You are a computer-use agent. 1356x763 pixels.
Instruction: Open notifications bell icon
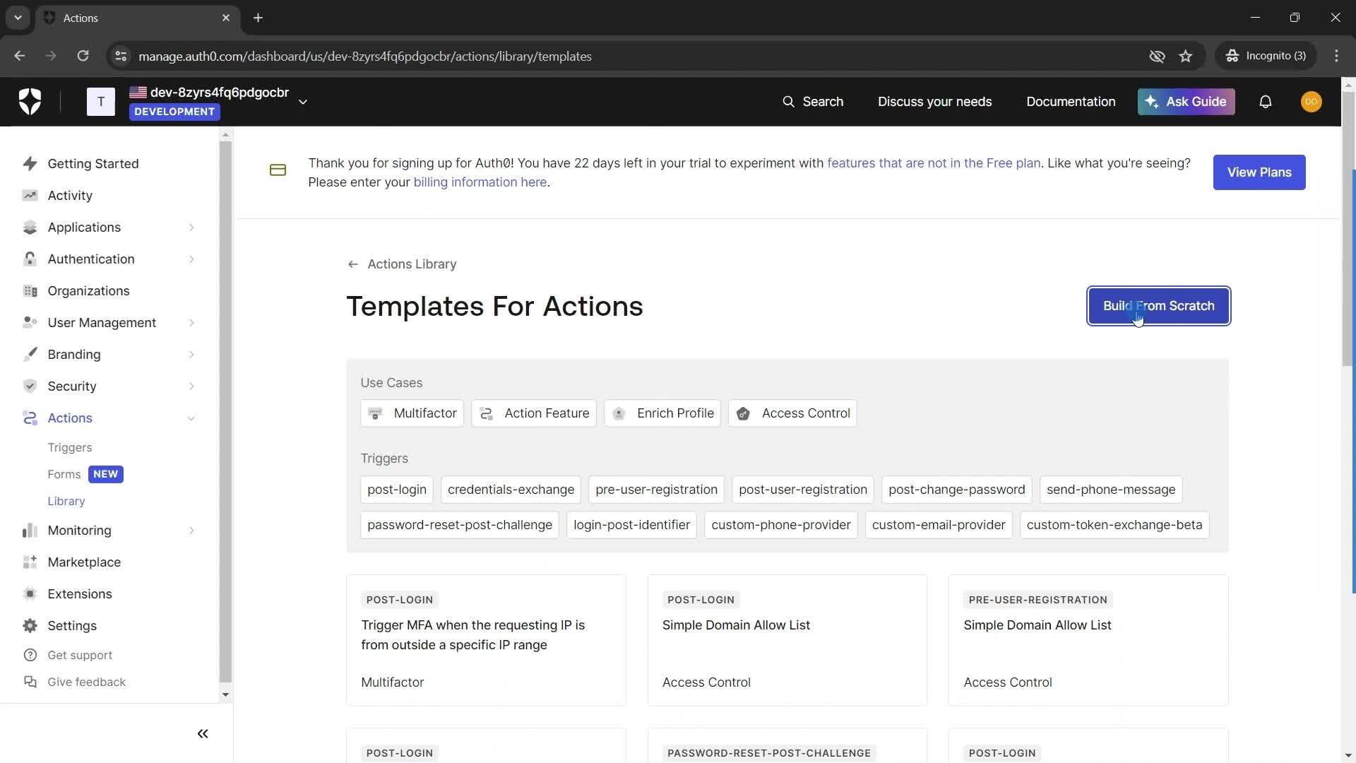1266,102
